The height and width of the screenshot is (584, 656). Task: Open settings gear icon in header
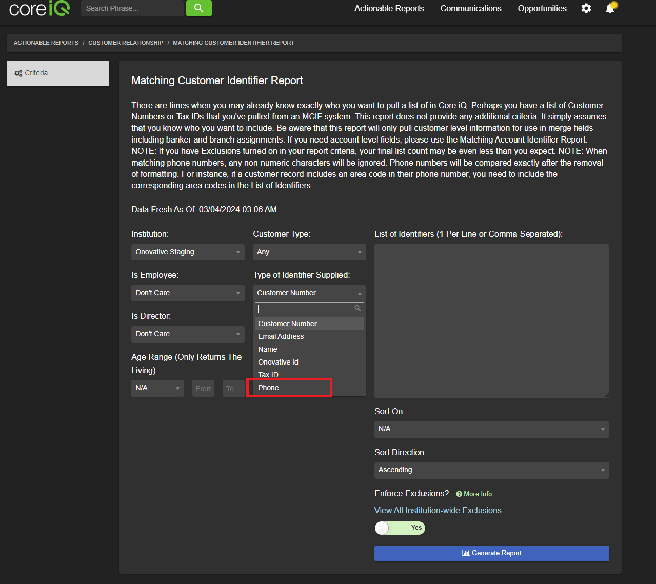click(586, 8)
